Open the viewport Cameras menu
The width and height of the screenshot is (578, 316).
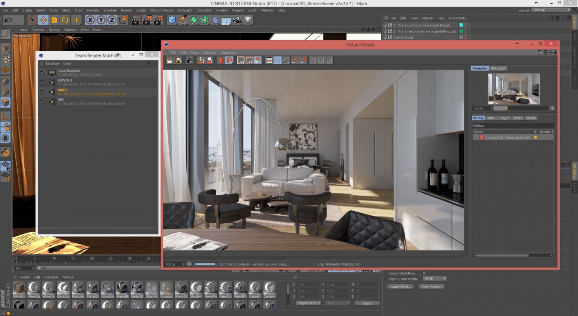[x=38, y=30]
